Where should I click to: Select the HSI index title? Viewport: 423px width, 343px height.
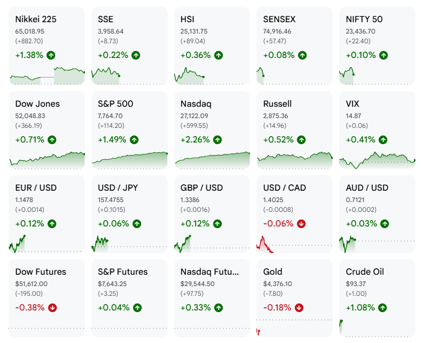[x=187, y=19]
